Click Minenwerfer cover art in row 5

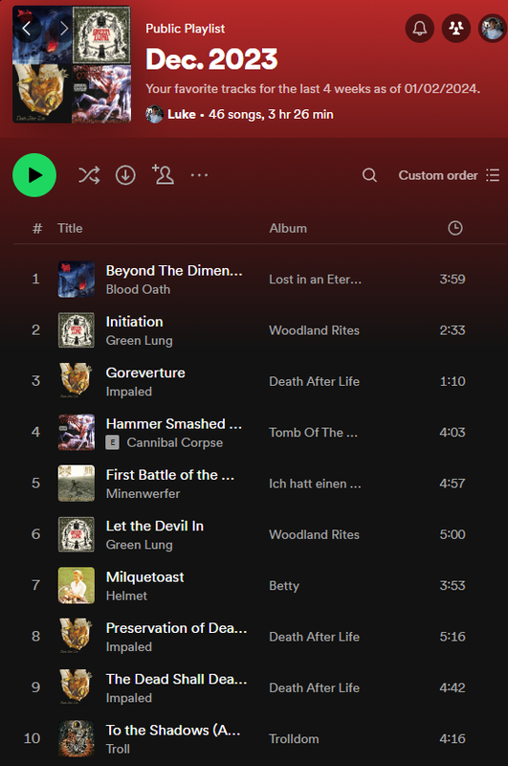pyautogui.click(x=77, y=484)
